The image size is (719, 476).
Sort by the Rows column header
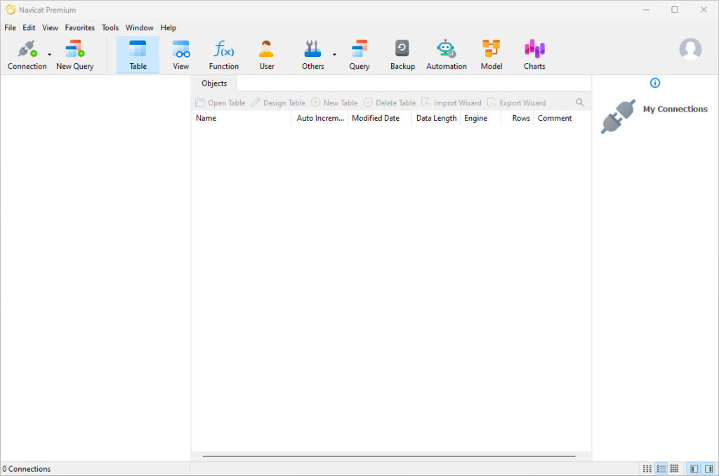tap(517, 119)
